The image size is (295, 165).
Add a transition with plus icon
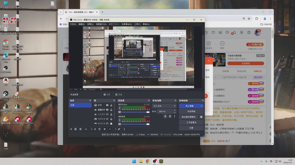point(165,116)
